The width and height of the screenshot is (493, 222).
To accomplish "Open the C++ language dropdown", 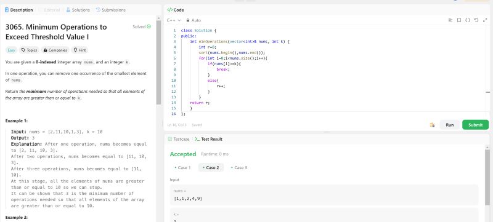I will [x=174, y=20].
